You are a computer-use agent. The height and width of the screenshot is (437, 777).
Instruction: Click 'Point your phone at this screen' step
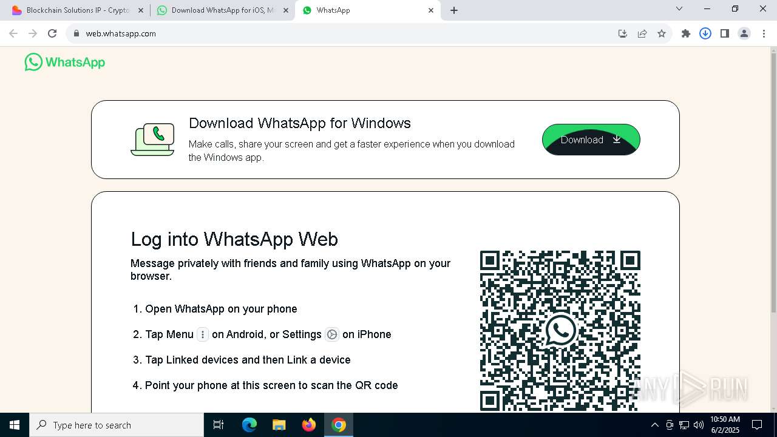(x=271, y=385)
